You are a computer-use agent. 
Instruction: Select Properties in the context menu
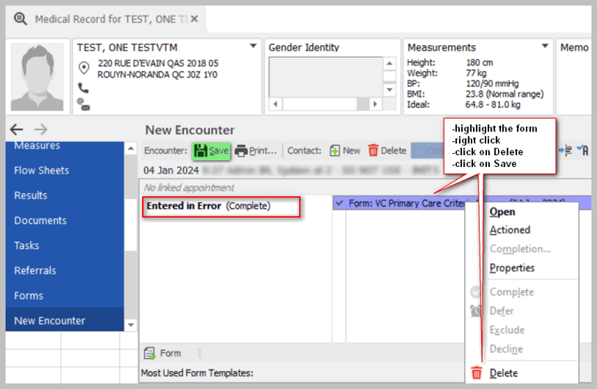click(x=512, y=268)
